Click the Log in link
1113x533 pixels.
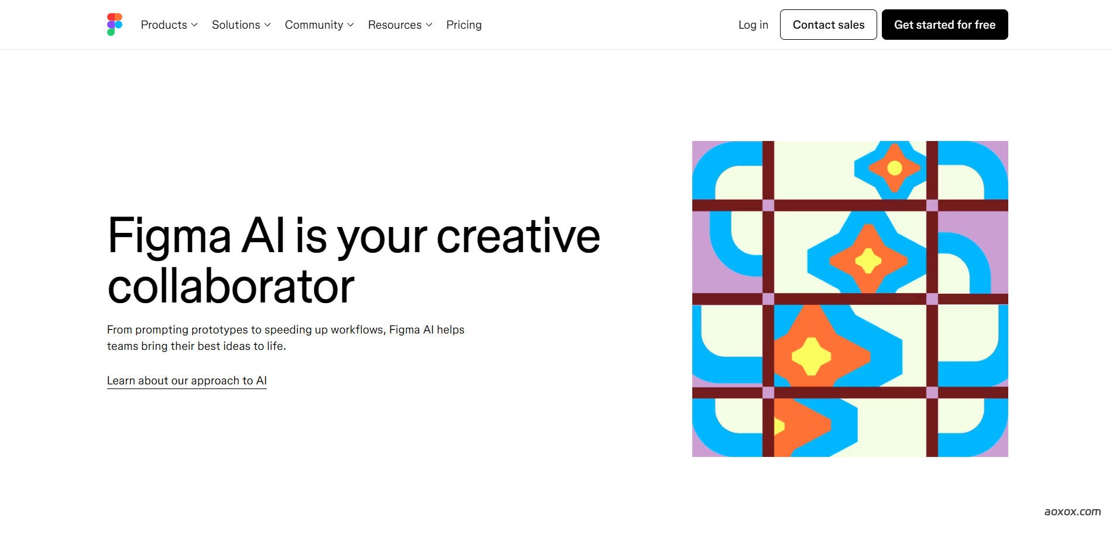pyautogui.click(x=753, y=25)
